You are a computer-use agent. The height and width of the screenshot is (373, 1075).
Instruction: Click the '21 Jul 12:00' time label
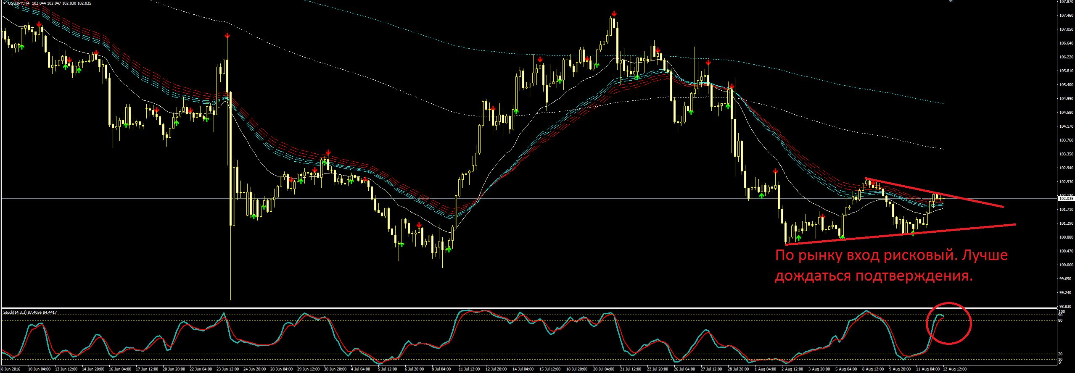click(x=631, y=369)
